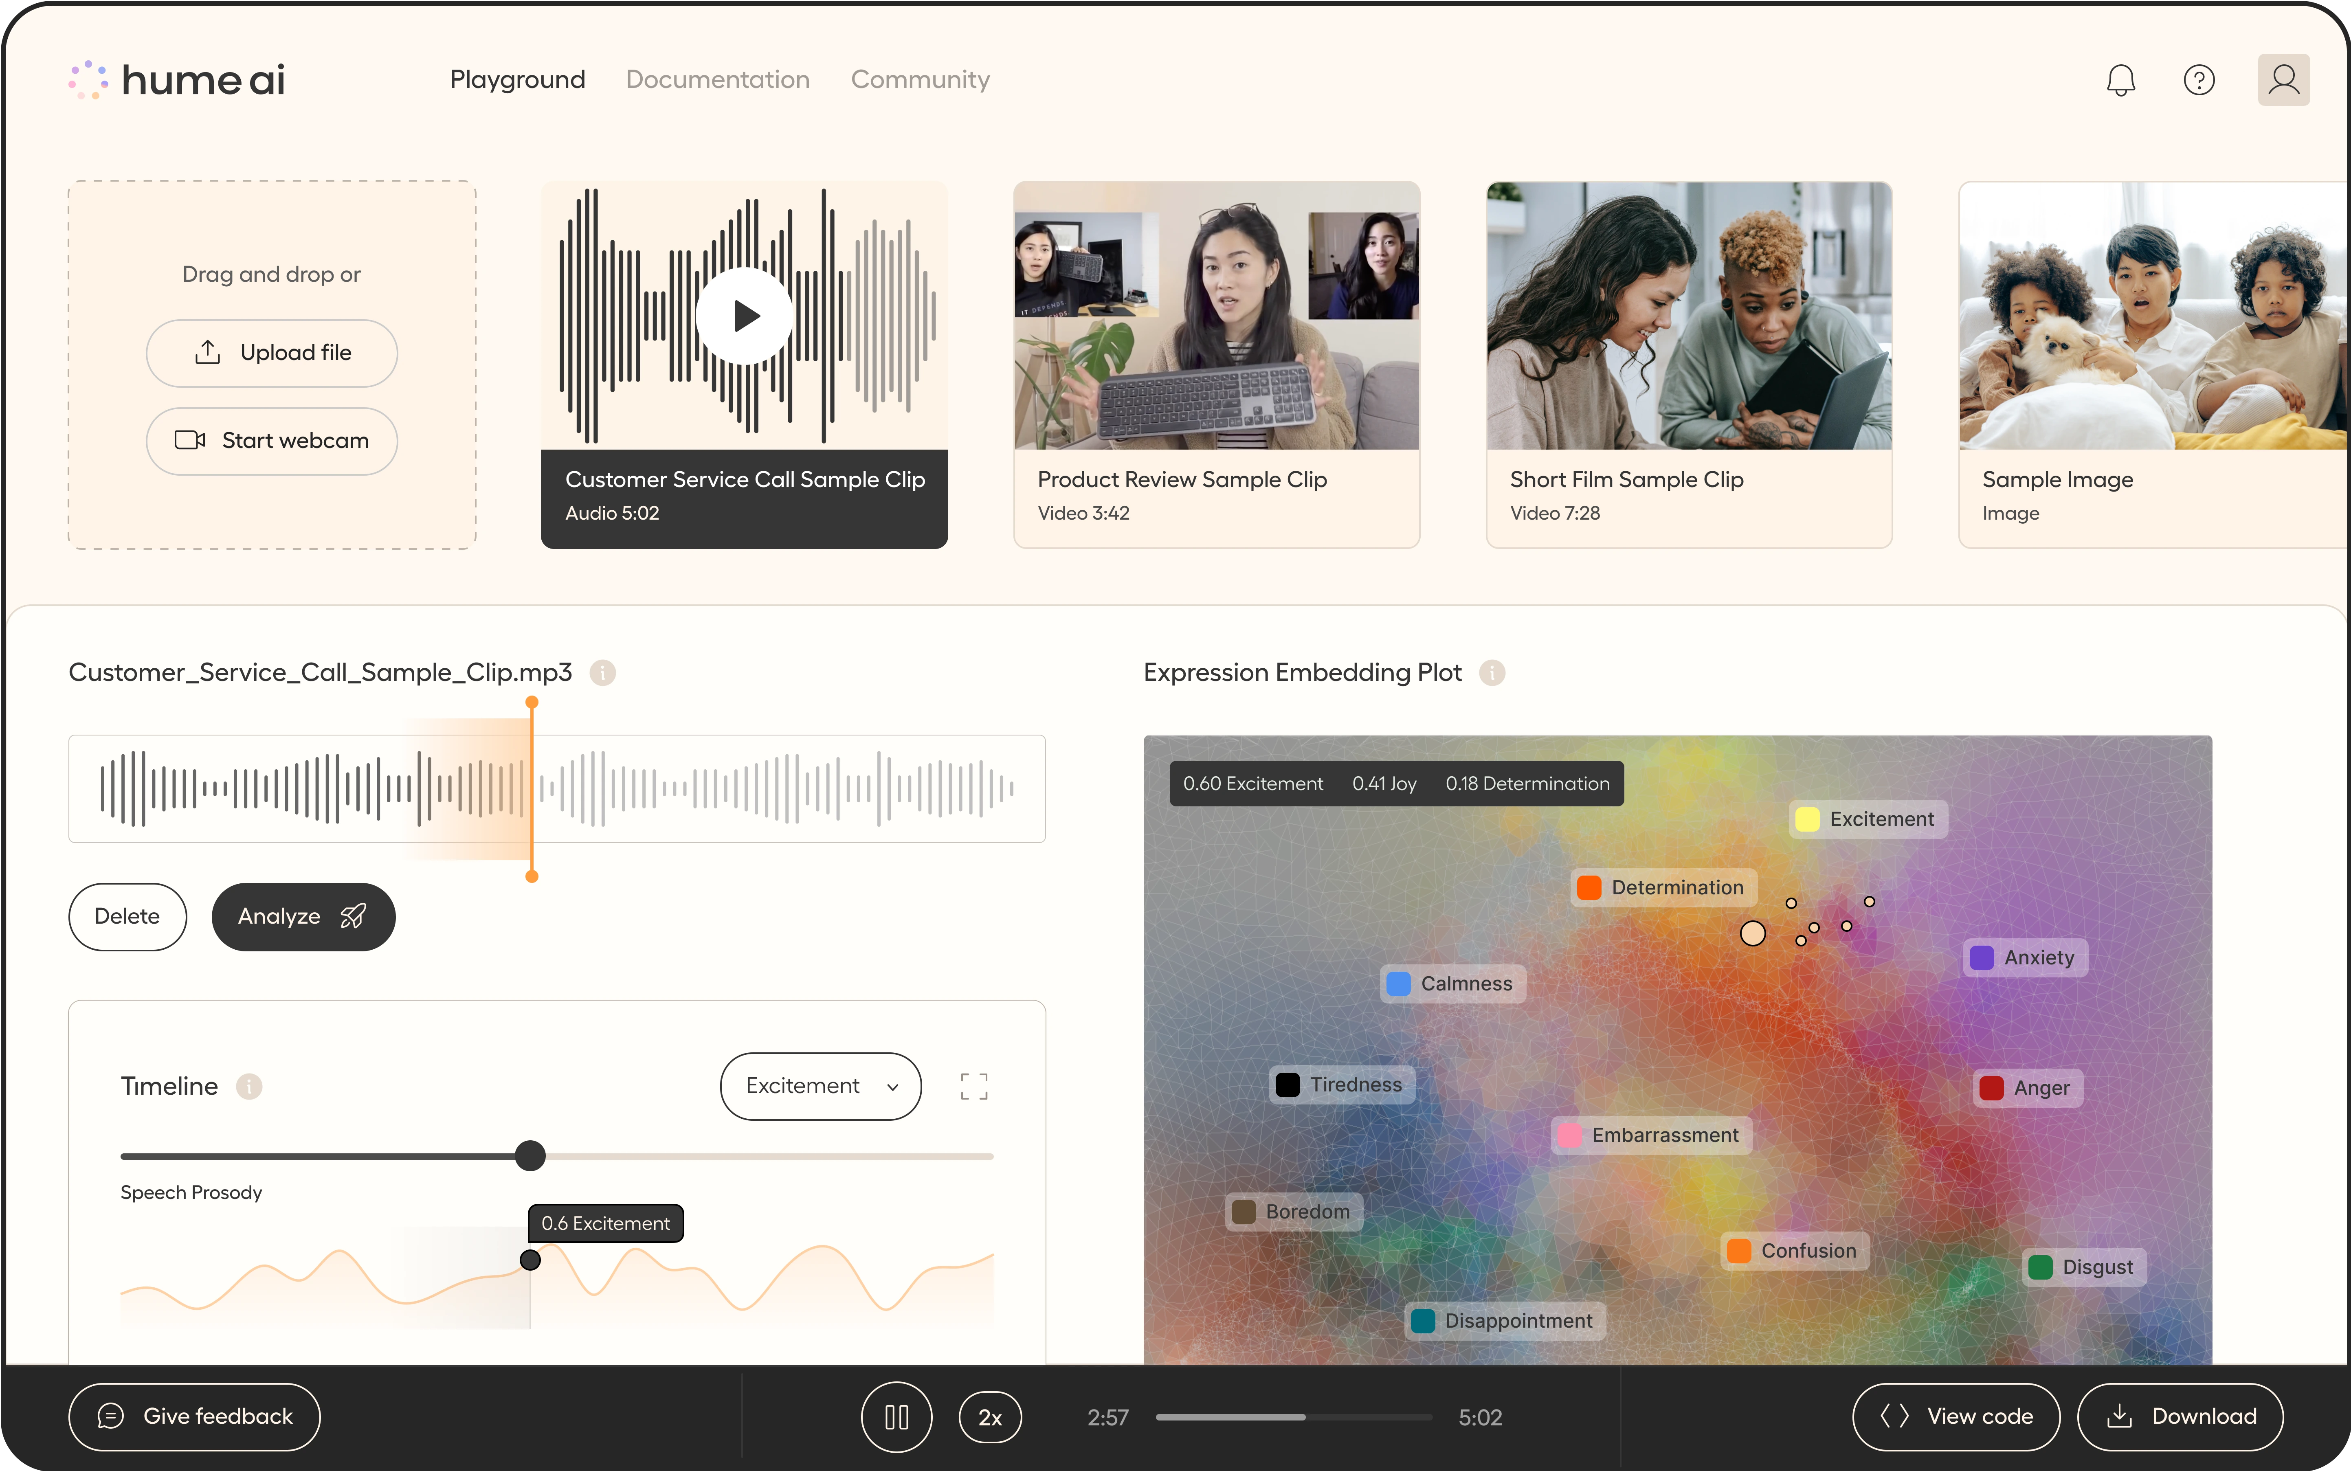Click the View code button
2351x1471 pixels.
[x=1955, y=1416]
